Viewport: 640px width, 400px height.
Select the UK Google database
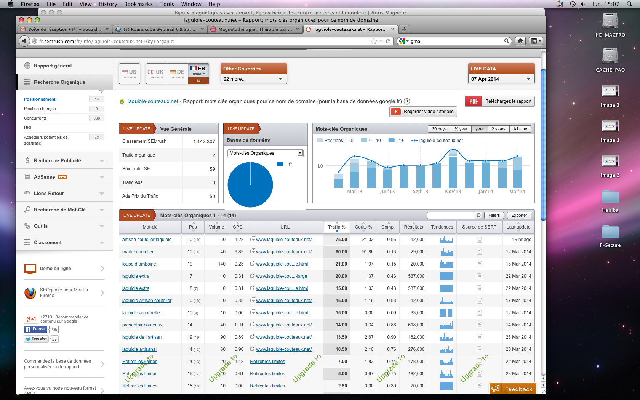click(157, 74)
